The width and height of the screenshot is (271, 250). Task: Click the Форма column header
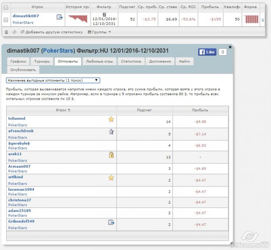[250, 7]
